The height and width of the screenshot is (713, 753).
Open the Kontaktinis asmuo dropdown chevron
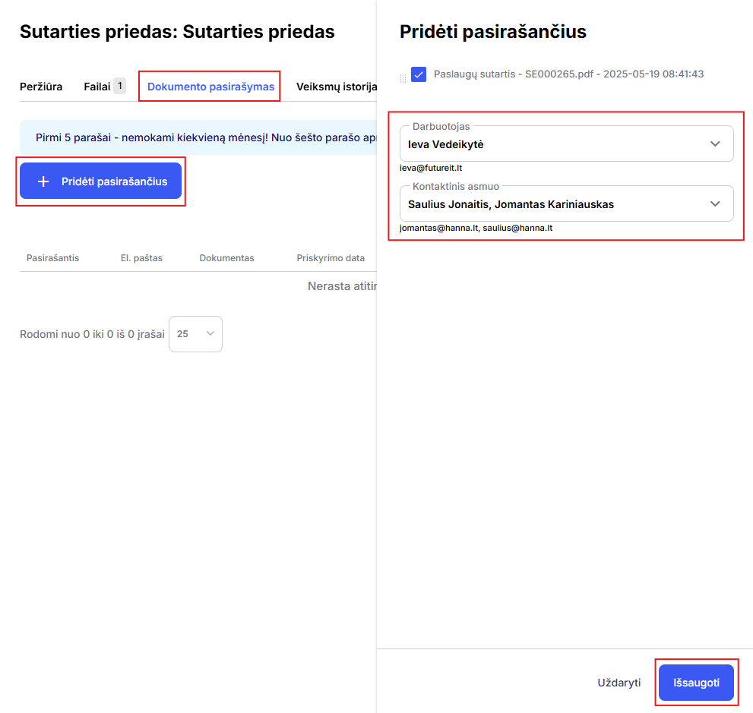click(x=715, y=204)
